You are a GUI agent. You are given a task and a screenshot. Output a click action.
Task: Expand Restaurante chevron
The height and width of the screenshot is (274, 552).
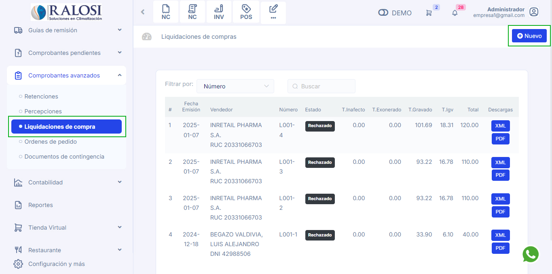(x=120, y=250)
